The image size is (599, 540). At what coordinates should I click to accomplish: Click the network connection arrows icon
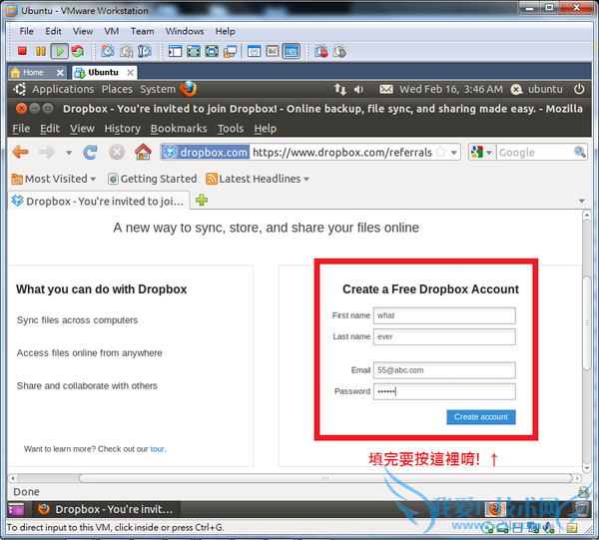(340, 89)
